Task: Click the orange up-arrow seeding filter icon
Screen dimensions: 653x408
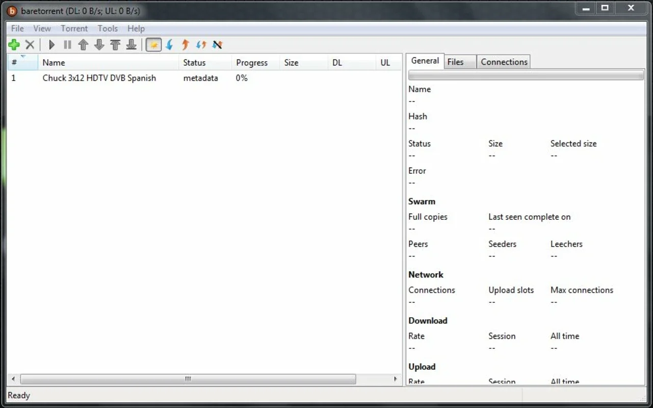Action: pyautogui.click(x=186, y=45)
